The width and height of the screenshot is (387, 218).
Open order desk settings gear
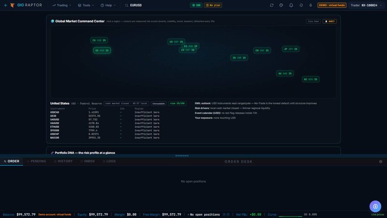pyautogui.click(x=381, y=161)
